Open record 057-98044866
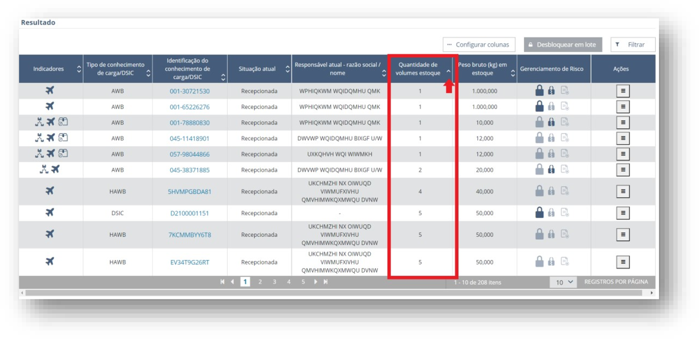Screen dimensions: 699x339 tap(190, 154)
